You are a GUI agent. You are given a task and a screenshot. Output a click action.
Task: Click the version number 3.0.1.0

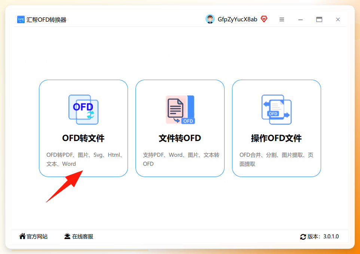coord(331,236)
